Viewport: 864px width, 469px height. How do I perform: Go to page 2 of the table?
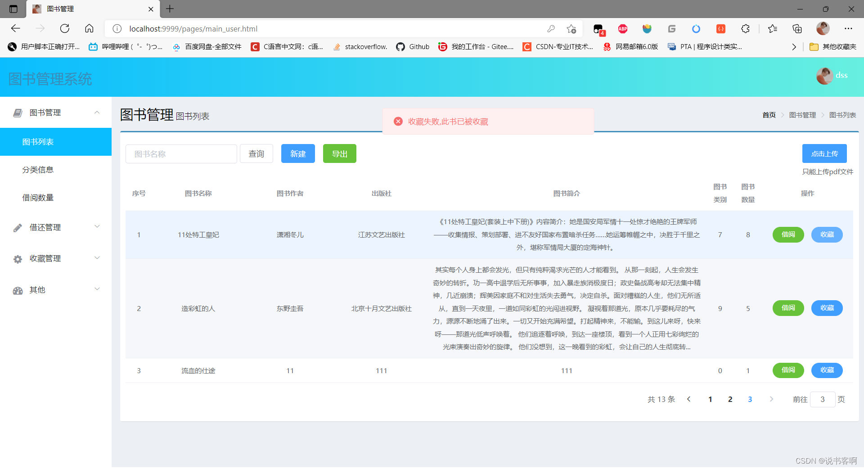[x=730, y=399]
